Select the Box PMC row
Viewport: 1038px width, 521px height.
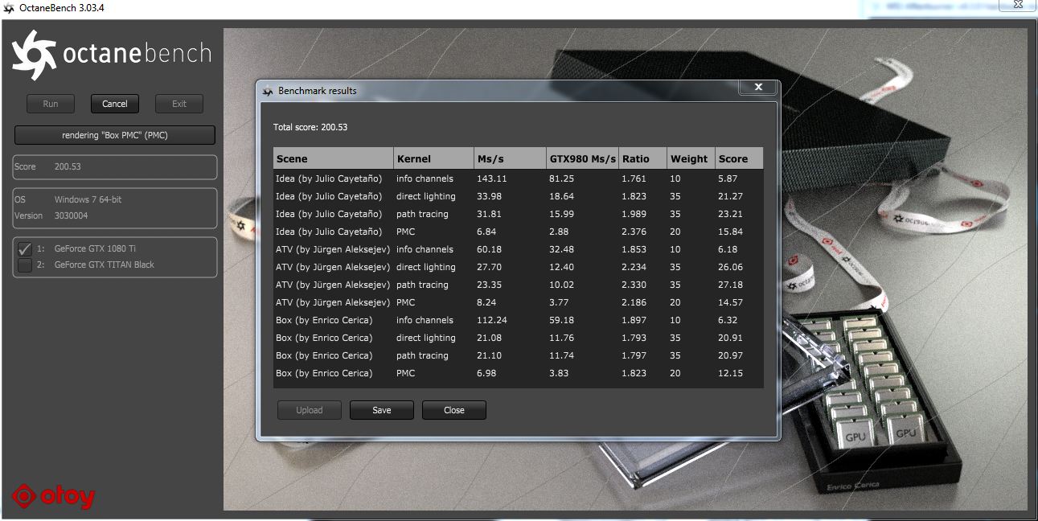[x=518, y=373]
